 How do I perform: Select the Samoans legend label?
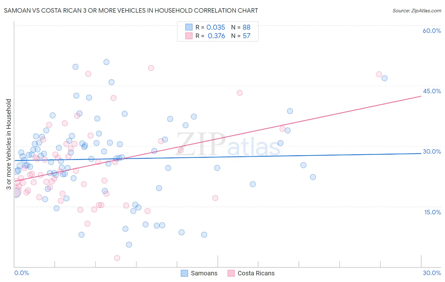[x=204, y=273]
